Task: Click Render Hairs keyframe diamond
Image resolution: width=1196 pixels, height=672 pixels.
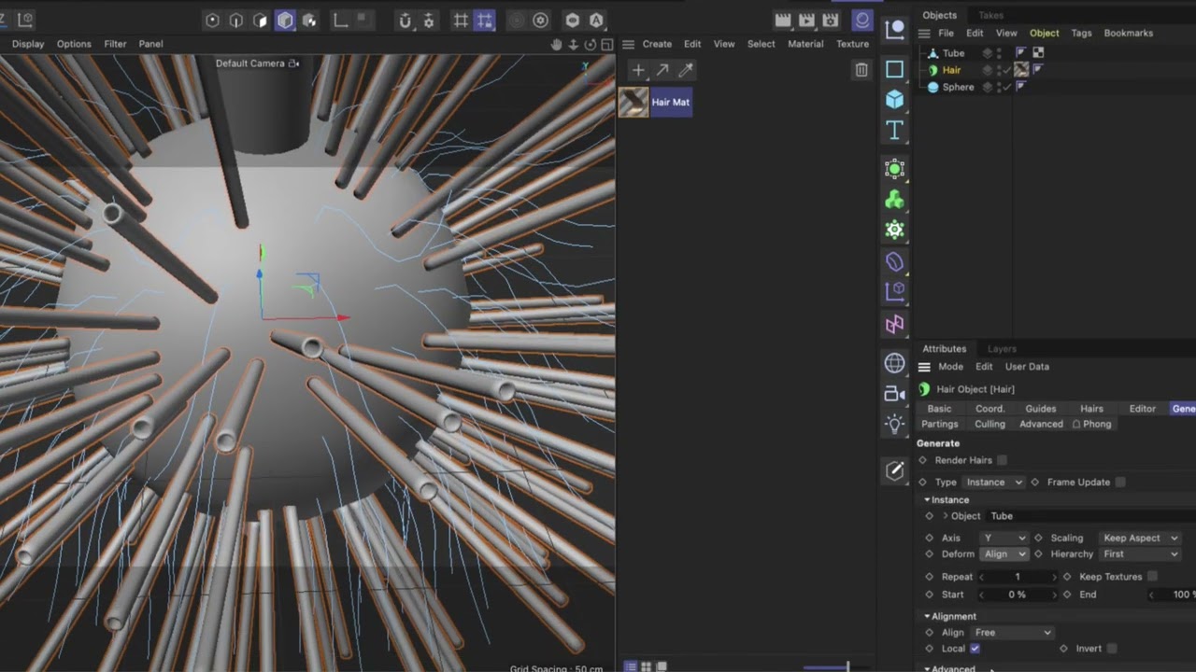Action: [923, 460]
